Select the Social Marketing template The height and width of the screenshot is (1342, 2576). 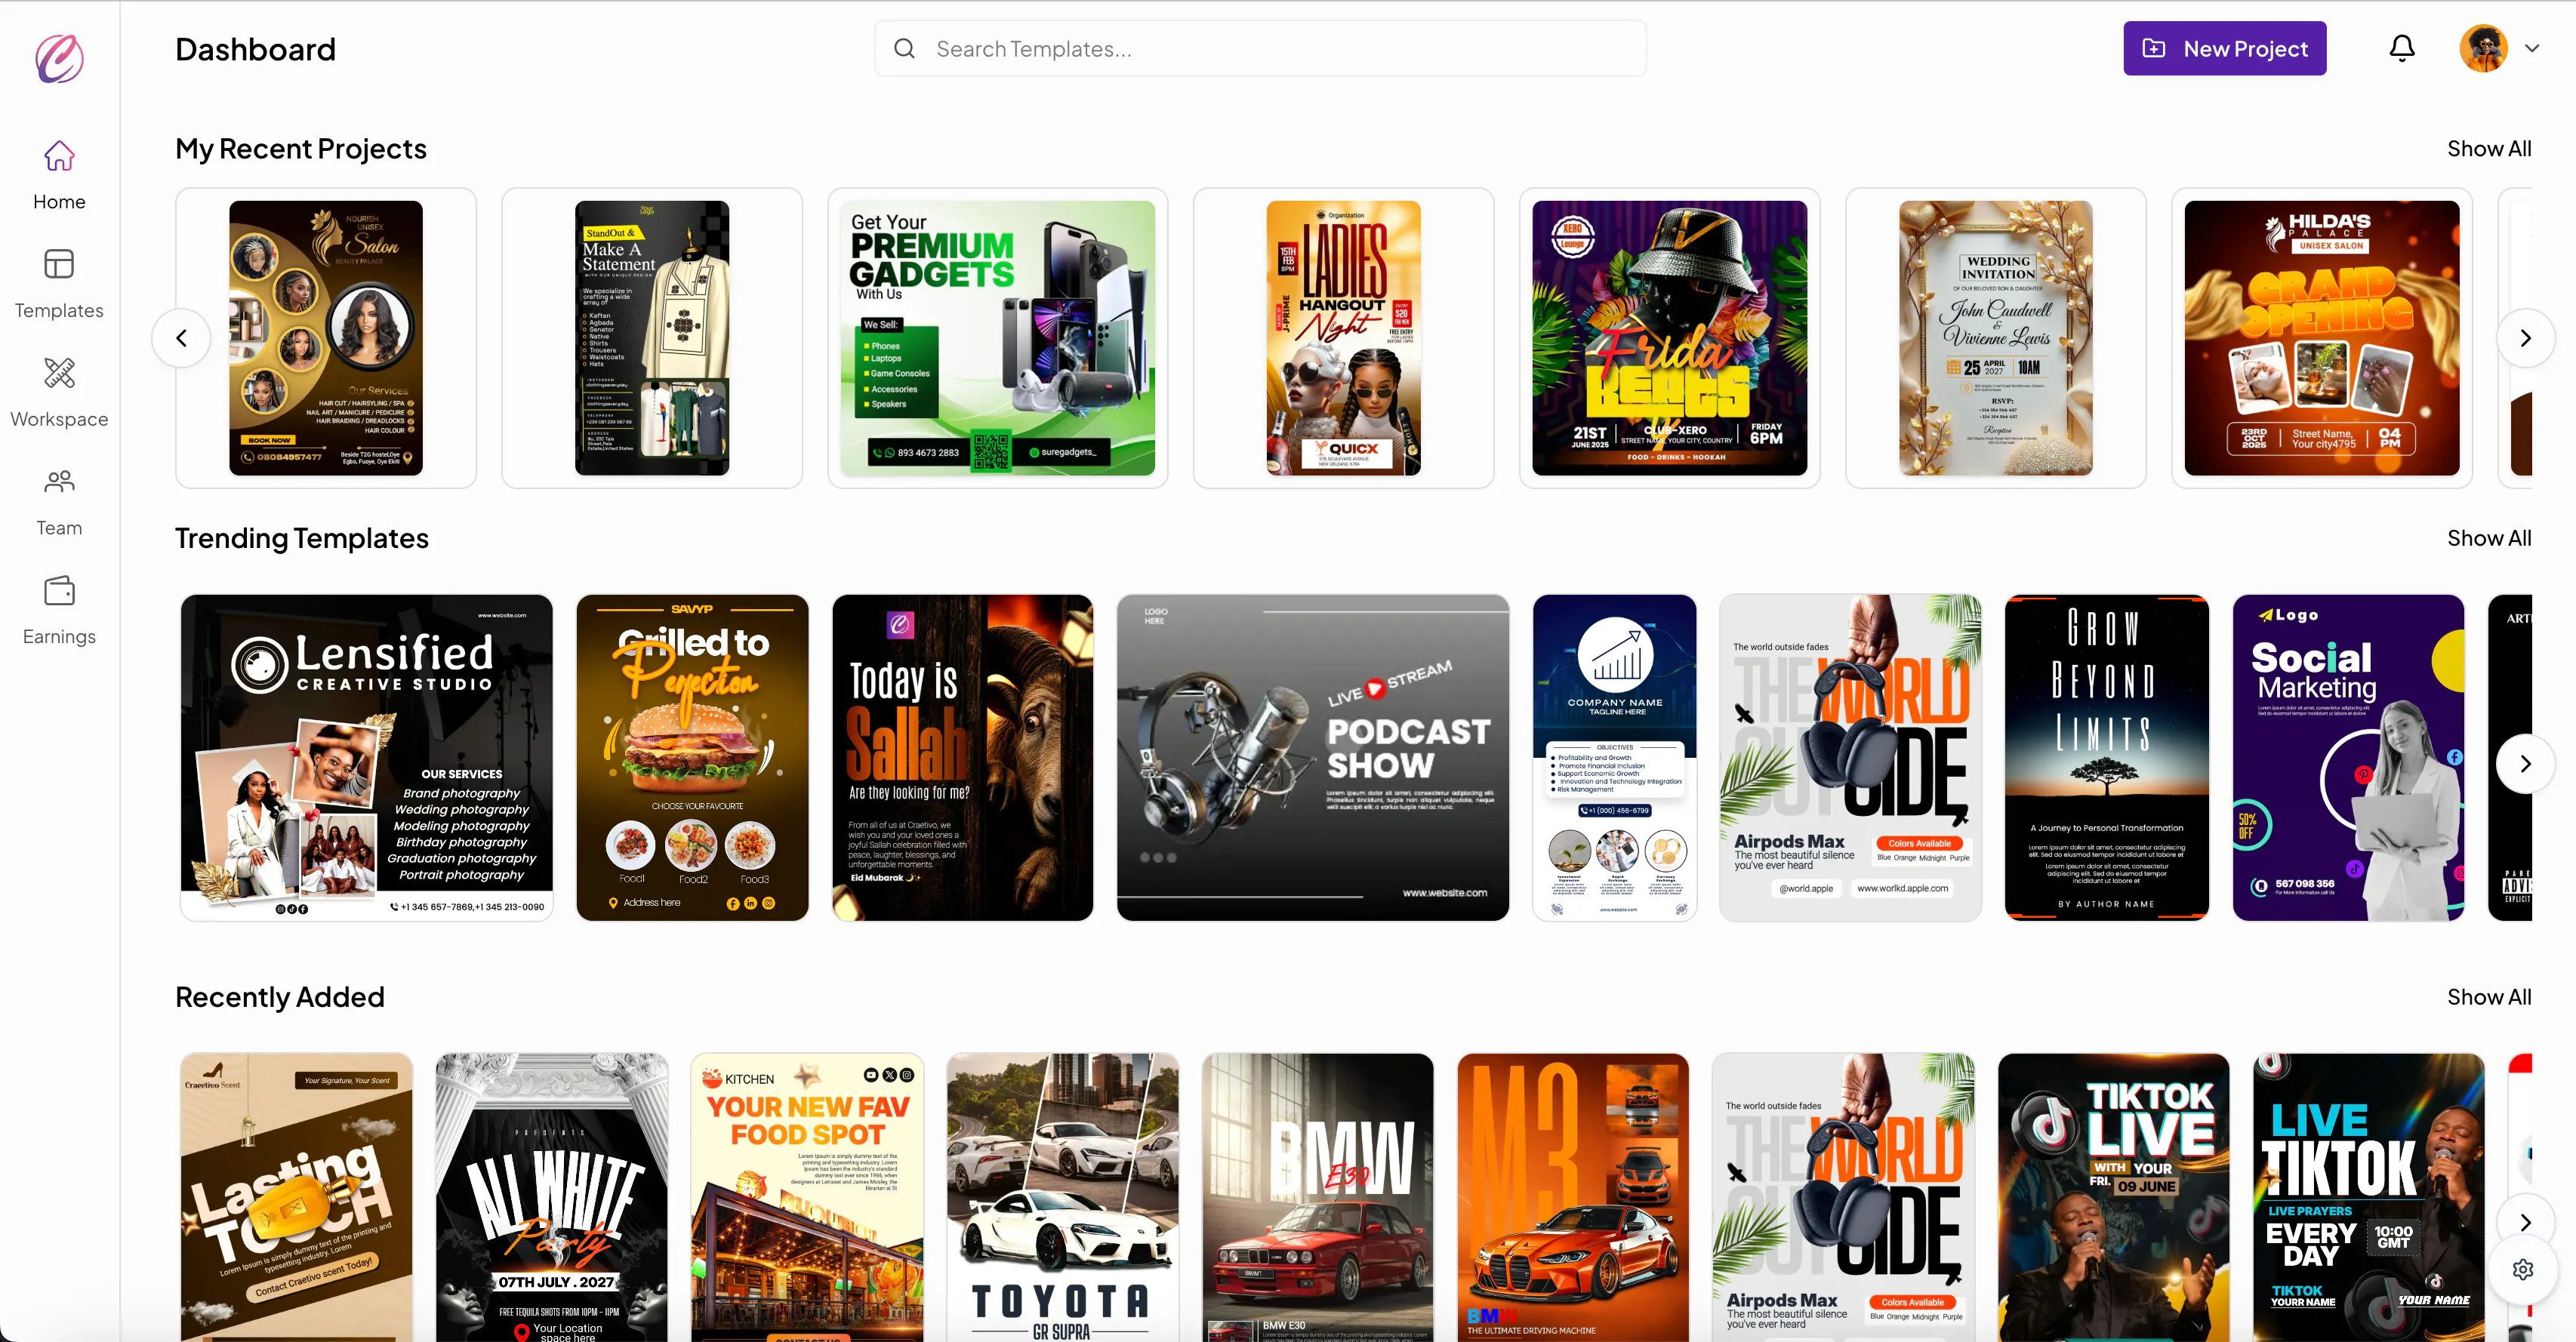click(2348, 757)
